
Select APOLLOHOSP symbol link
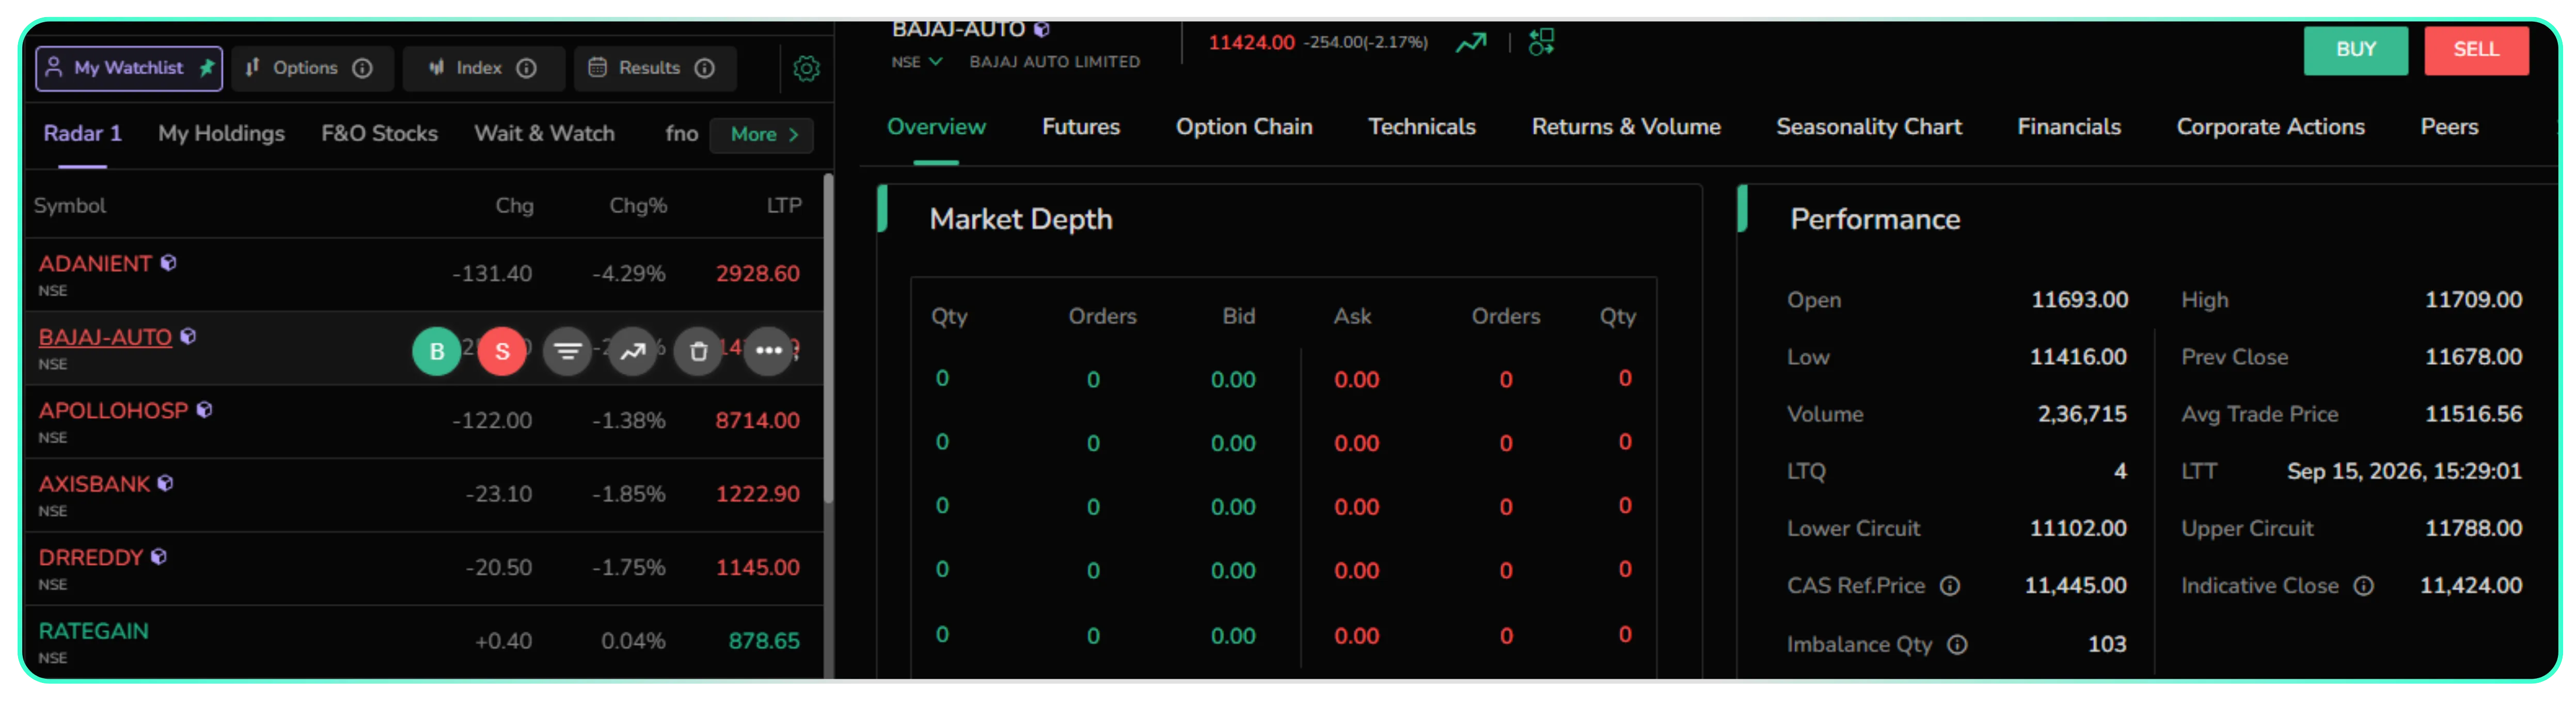click(113, 411)
